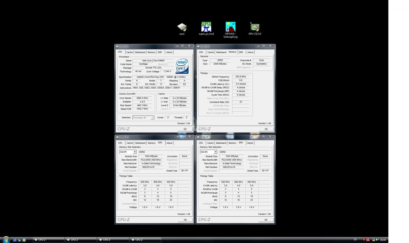Launch Windows Media Player from quick launch

pyautogui.click(x=24, y=240)
